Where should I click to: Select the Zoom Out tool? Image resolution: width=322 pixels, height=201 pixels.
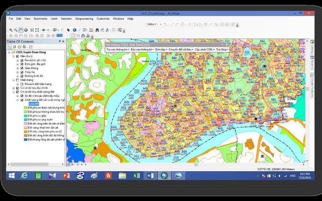pyautogui.click(x=16, y=30)
